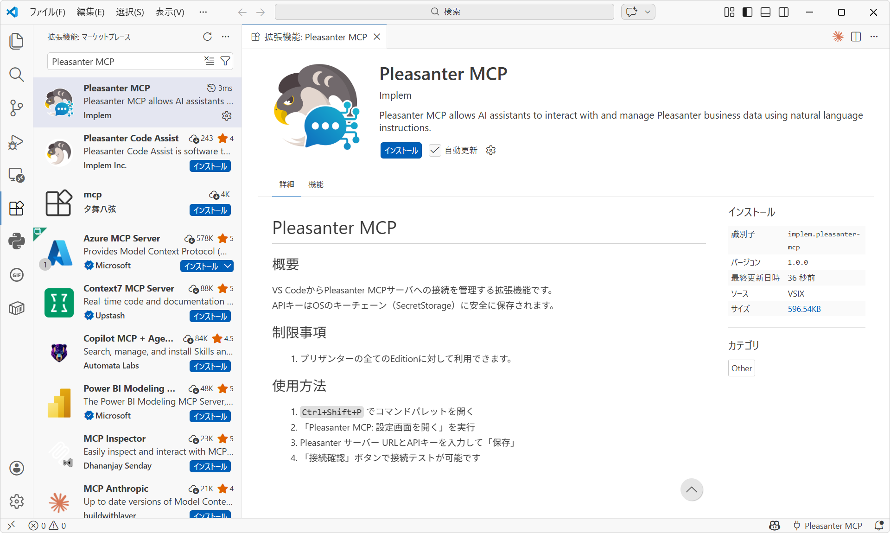Open the Explorer view in activity bar

[17, 41]
